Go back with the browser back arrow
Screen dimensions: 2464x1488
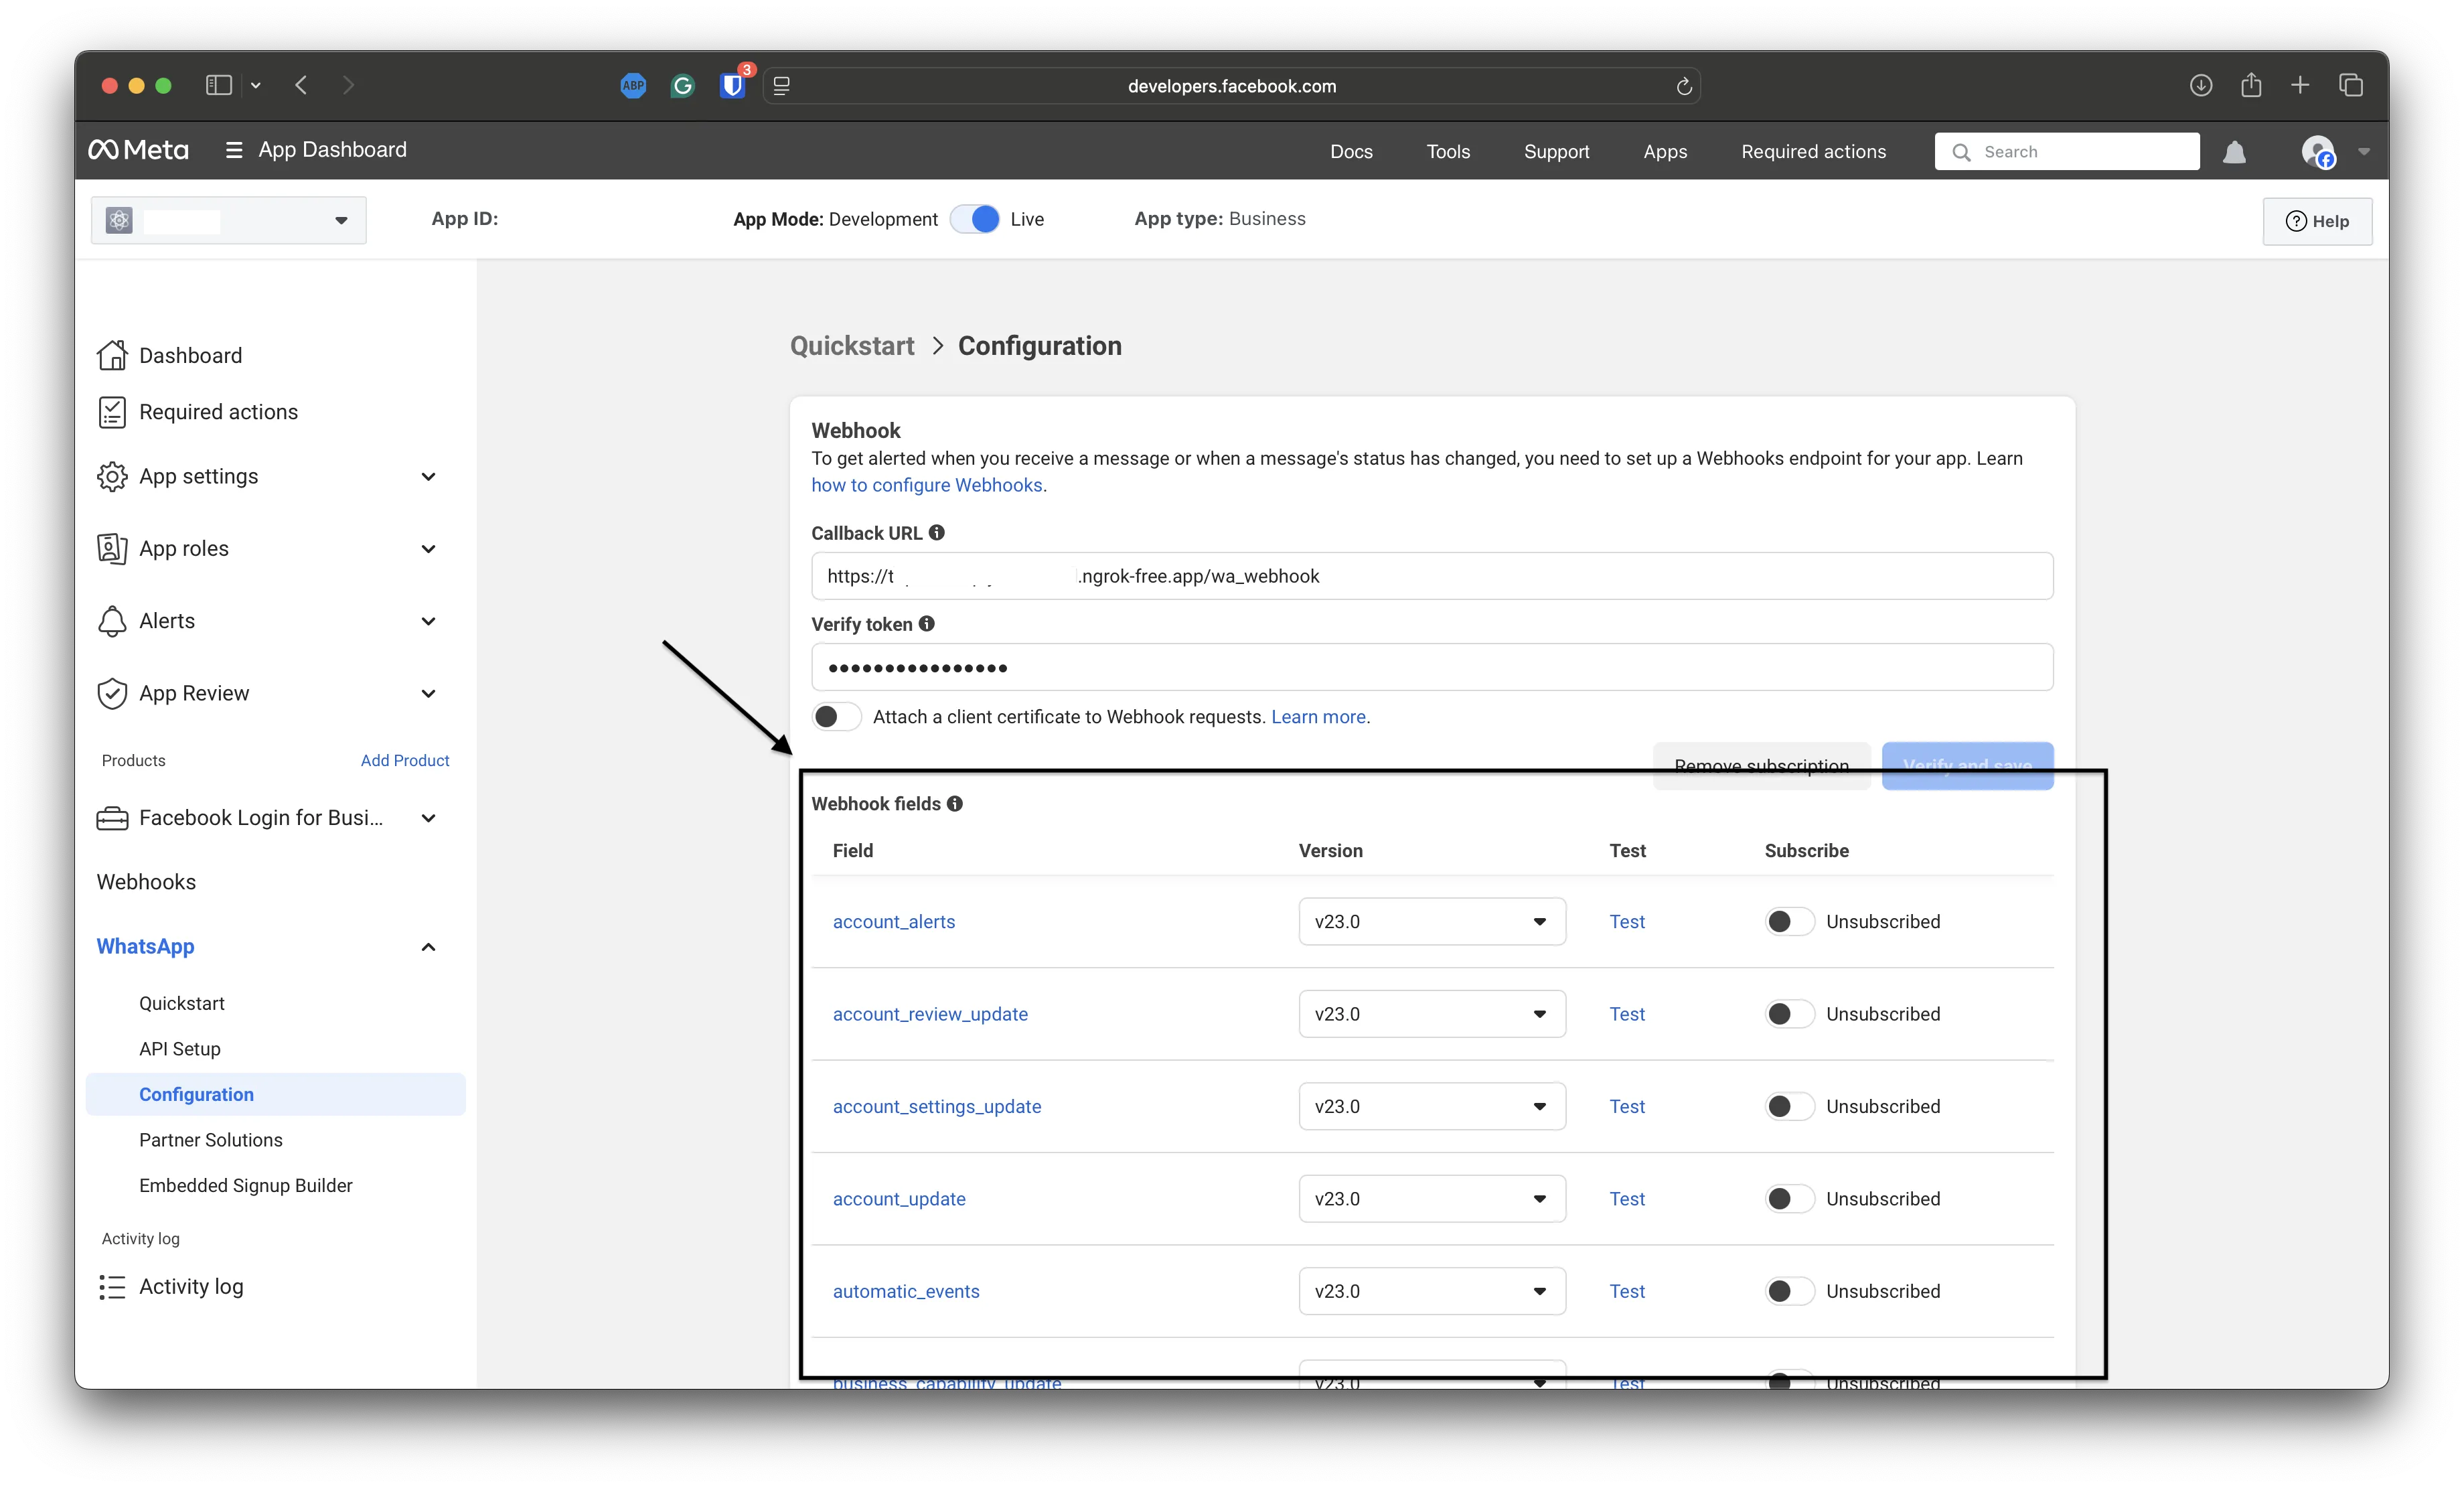coord(301,85)
